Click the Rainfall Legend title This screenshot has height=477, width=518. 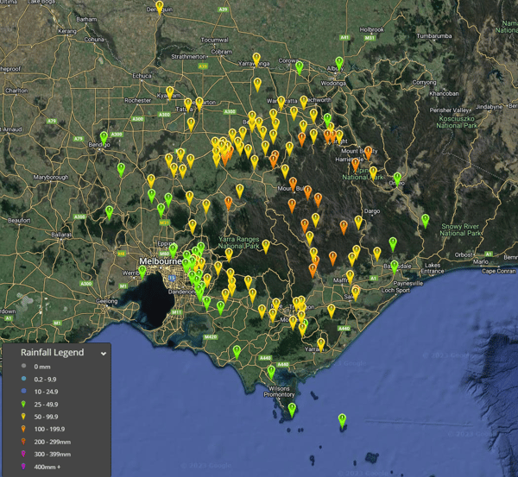[53, 353]
